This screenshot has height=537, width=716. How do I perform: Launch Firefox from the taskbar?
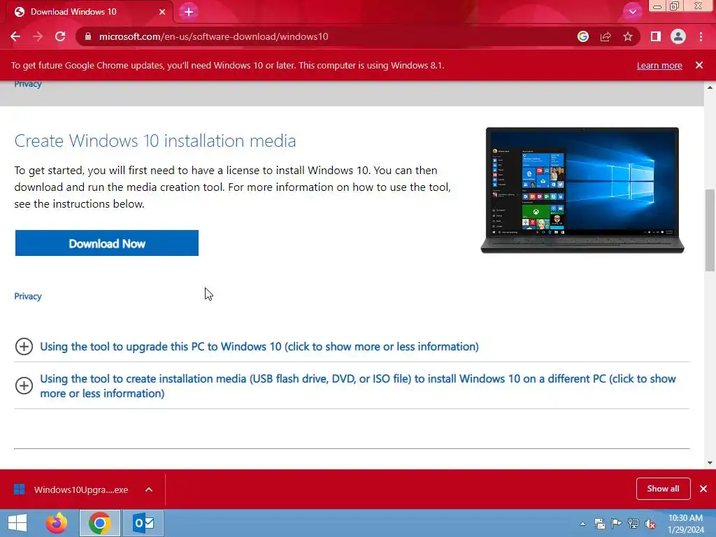pos(57,523)
